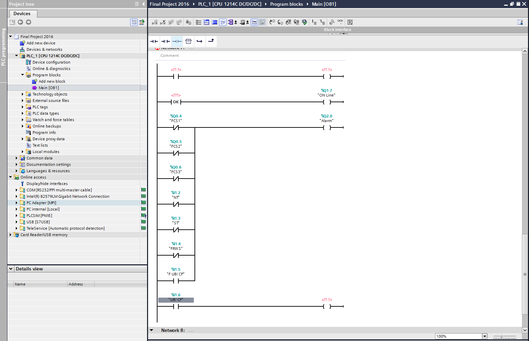Click Program blocks in the breadcrumb

tap(286, 4)
